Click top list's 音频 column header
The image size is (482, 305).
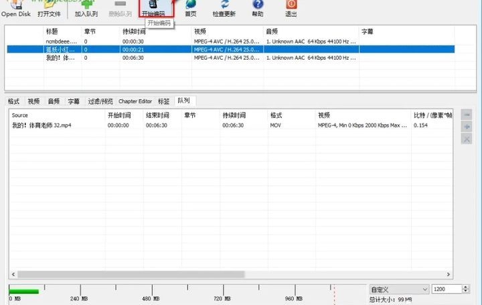272,32
